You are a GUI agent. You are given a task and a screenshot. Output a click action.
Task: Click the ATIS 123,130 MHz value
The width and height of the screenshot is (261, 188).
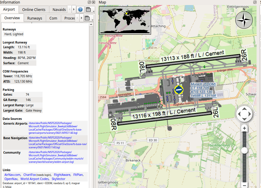coord(23,81)
